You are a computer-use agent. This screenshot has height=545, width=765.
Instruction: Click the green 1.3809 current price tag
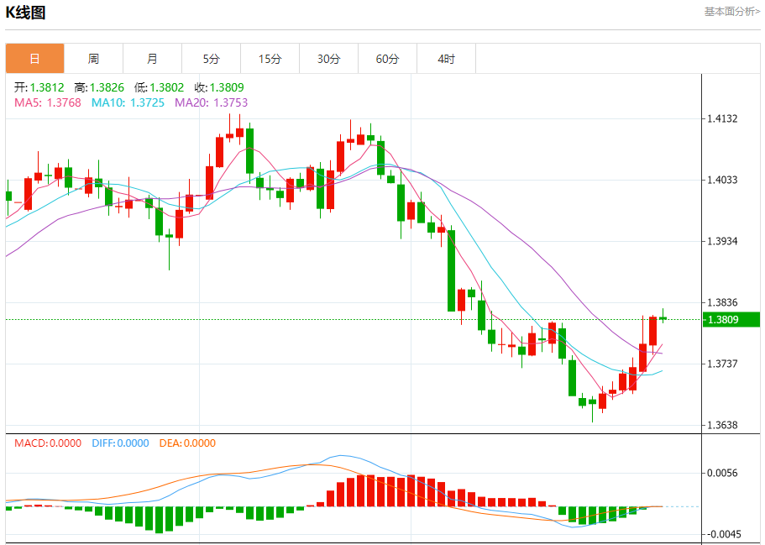tap(731, 319)
